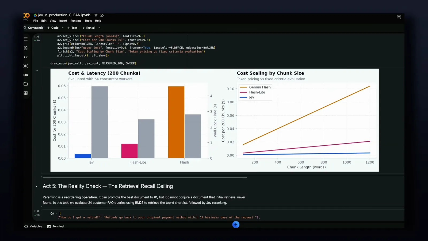Image resolution: width=428 pixels, height=241 pixels.
Task: Open the Runtime menu
Action: tap(76, 21)
